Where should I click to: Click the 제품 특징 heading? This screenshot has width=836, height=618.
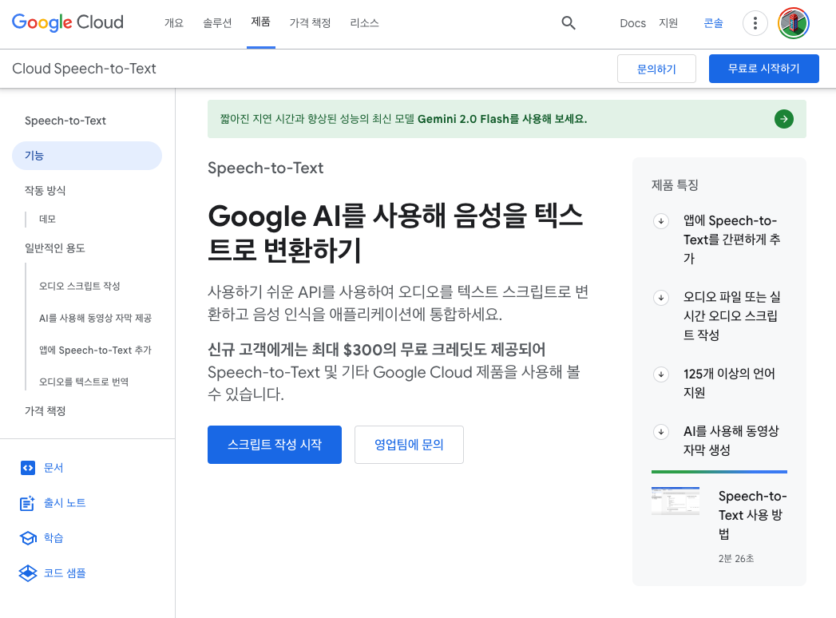pyautogui.click(x=675, y=185)
